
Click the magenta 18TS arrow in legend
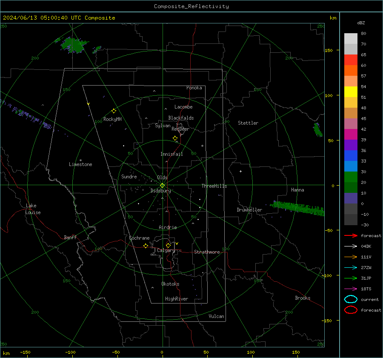click(x=351, y=289)
